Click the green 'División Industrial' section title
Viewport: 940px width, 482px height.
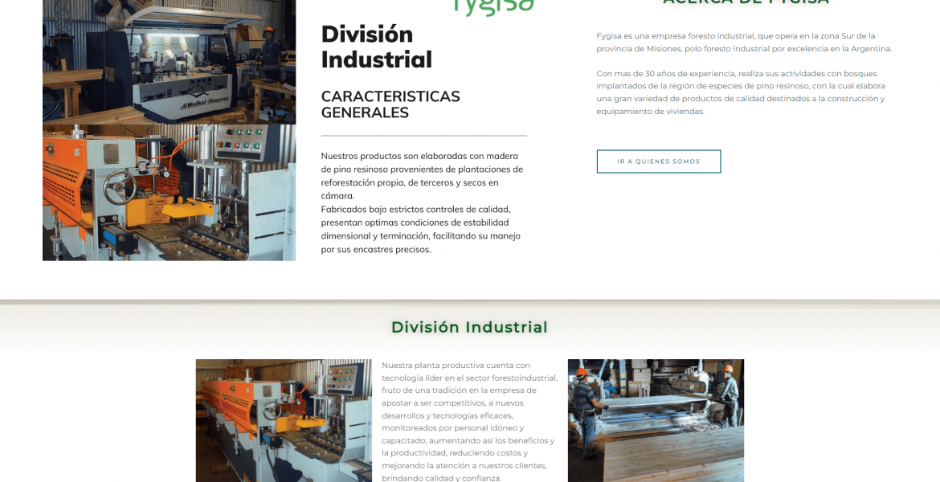(469, 327)
